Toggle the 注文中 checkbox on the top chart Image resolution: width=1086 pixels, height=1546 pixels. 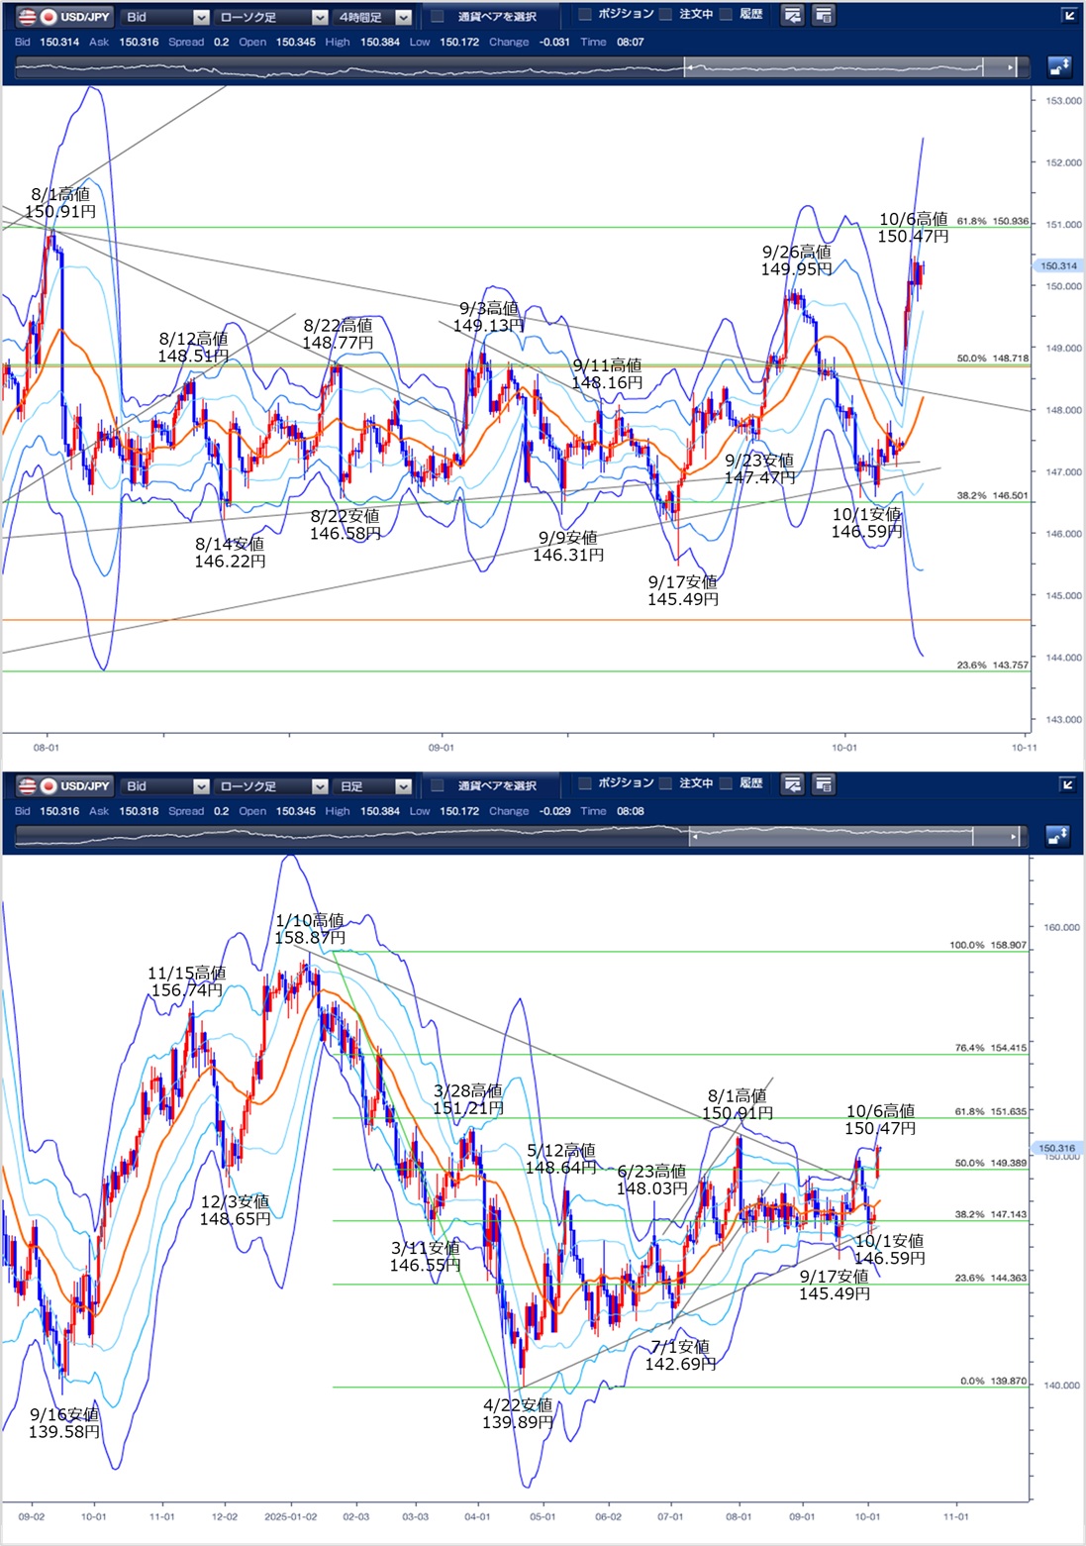coord(666,15)
